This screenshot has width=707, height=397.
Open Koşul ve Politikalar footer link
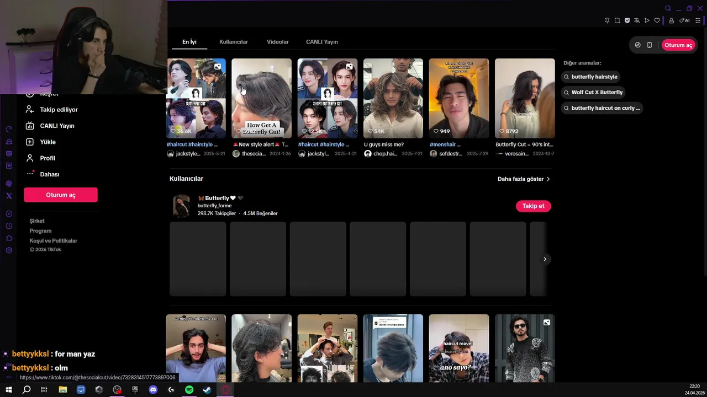pyautogui.click(x=53, y=240)
